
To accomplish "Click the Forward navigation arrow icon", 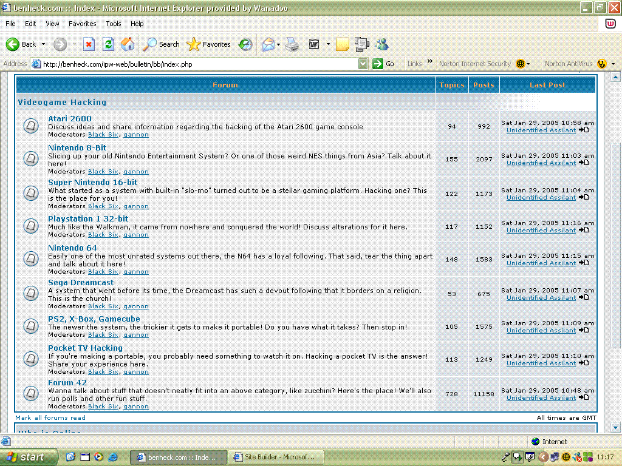I will click(x=60, y=44).
